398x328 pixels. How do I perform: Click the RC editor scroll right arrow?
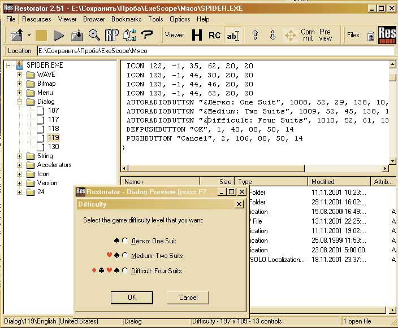pyautogui.click(x=386, y=168)
